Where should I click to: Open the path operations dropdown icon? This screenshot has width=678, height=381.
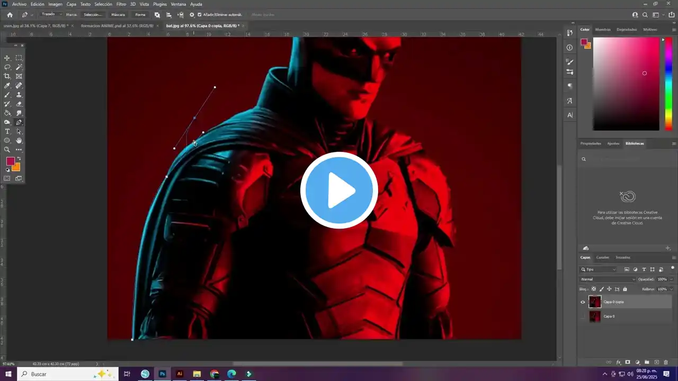pos(157,15)
